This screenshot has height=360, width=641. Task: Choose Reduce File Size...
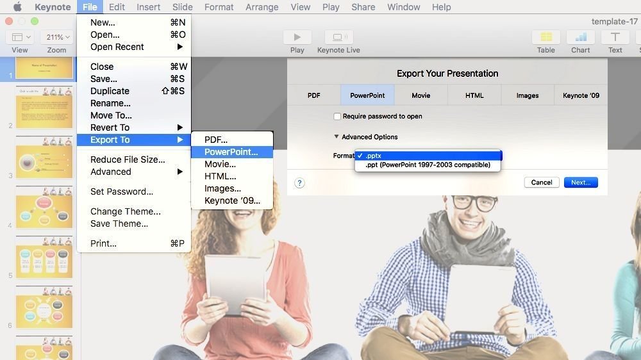(134, 160)
